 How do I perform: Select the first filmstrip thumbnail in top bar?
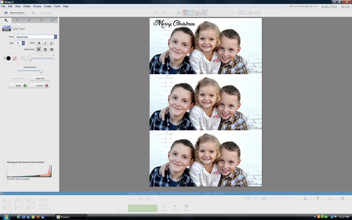(185, 13)
